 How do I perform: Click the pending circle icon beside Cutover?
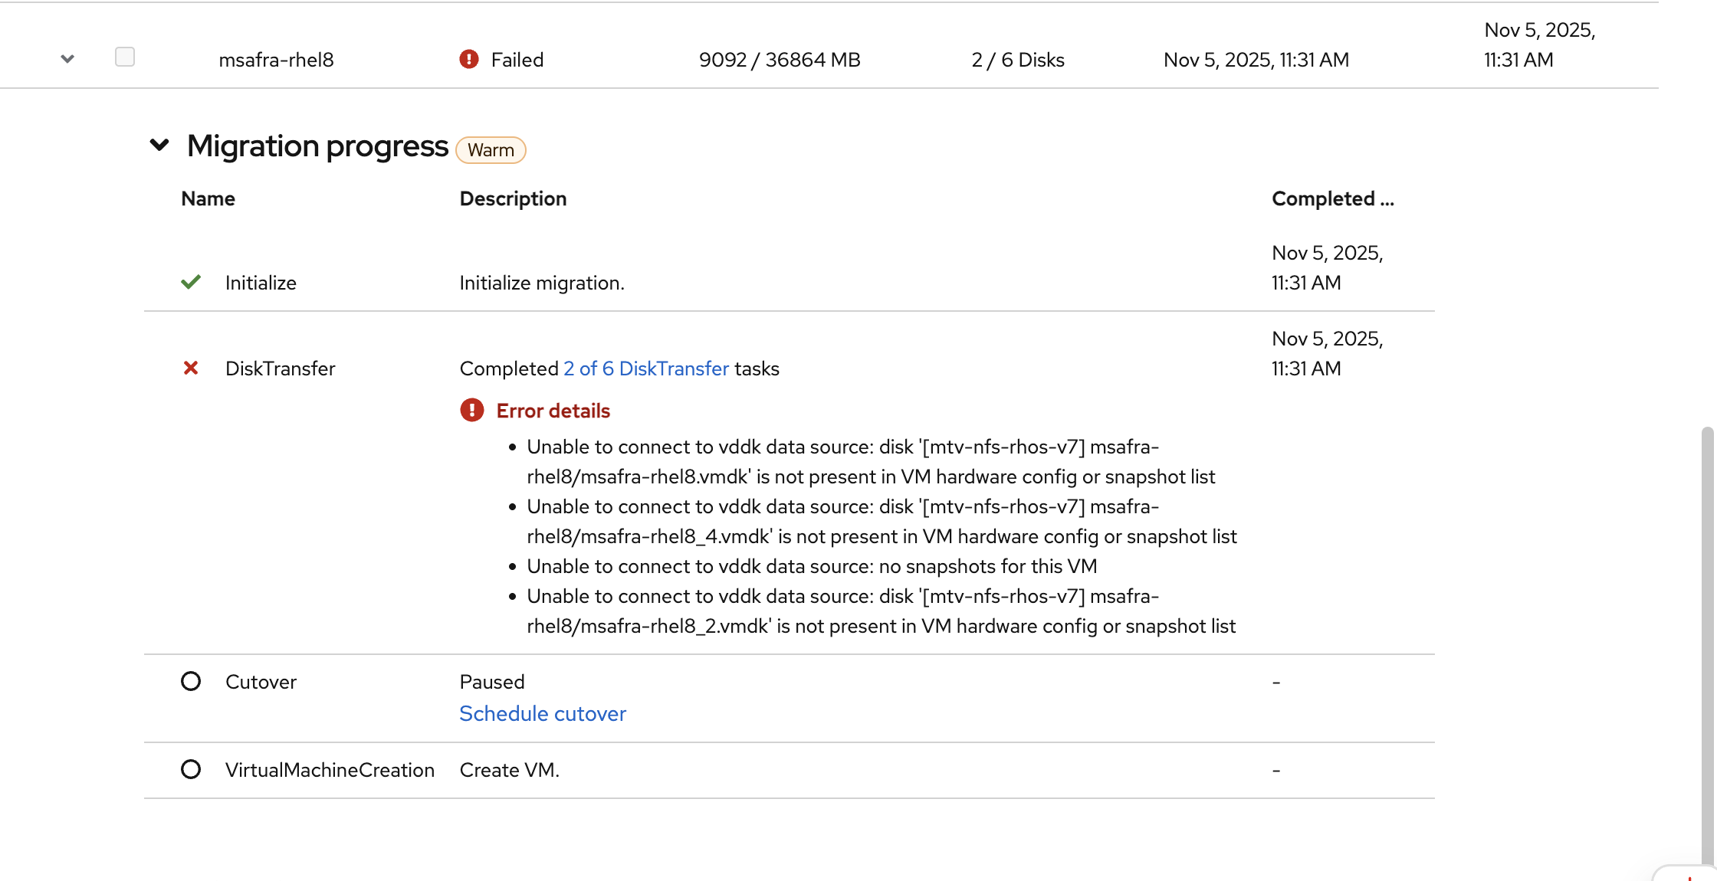[191, 681]
